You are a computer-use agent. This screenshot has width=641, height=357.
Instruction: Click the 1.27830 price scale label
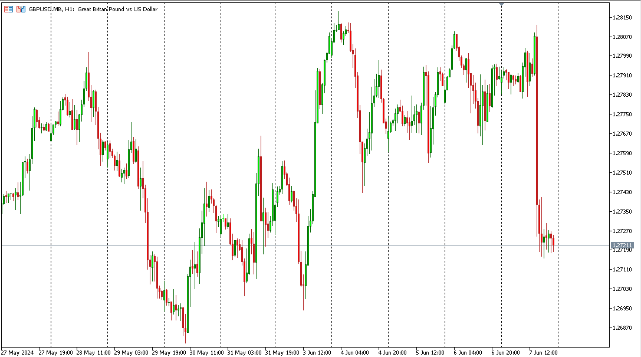622,94
